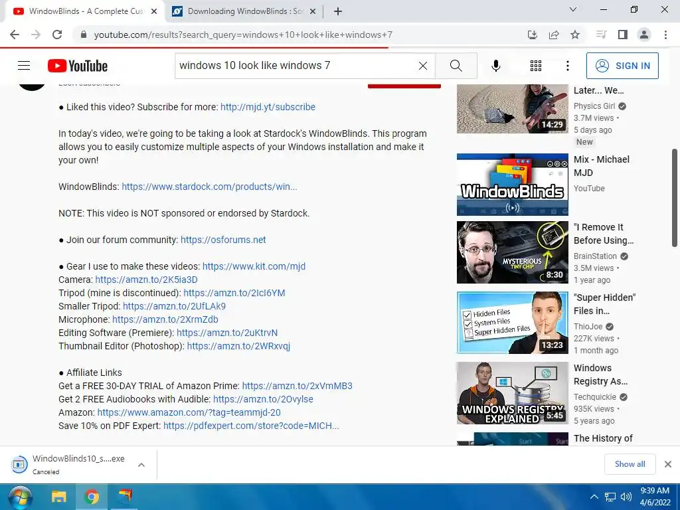Click the padlock site info icon
Viewport: 680px width, 510px height.
pos(84,35)
